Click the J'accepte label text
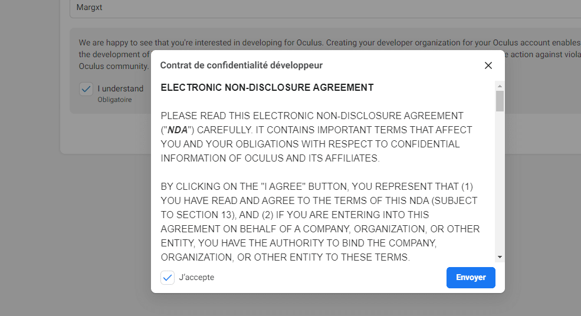 pos(196,278)
